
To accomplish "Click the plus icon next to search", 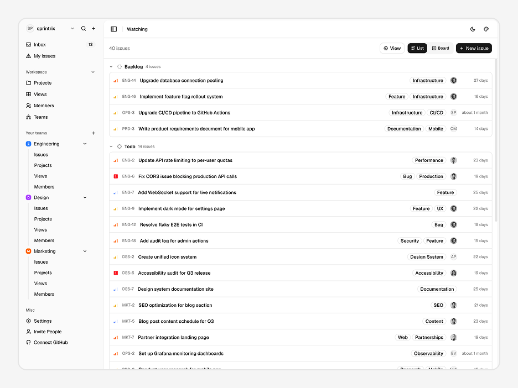I will 94,28.
